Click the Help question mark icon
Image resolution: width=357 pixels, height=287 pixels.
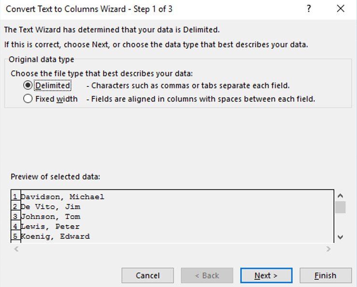[x=309, y=9]
